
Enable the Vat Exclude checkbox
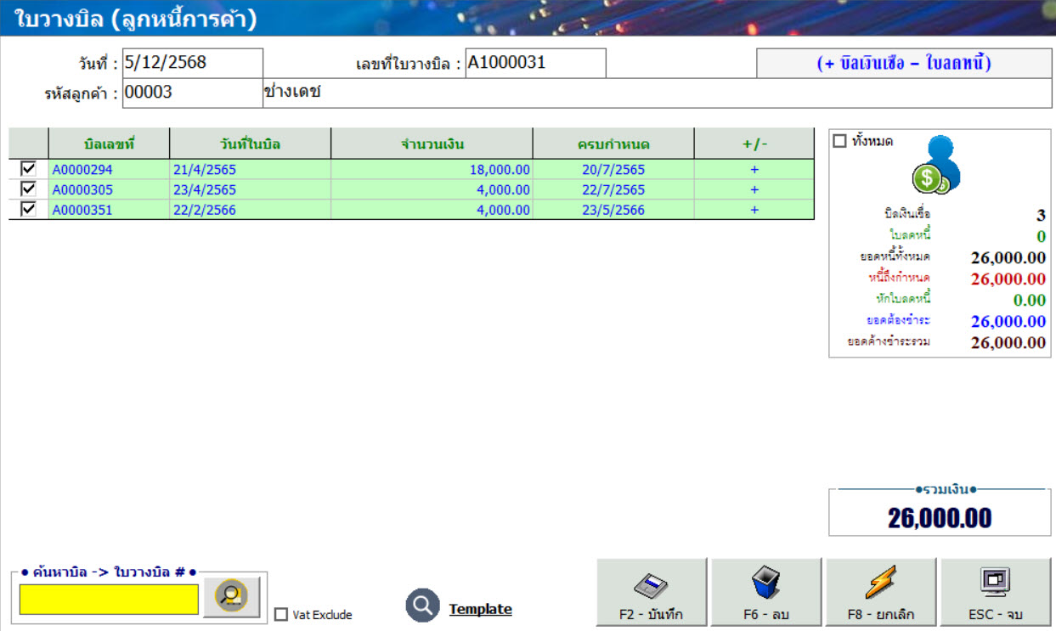pos(281,614)
